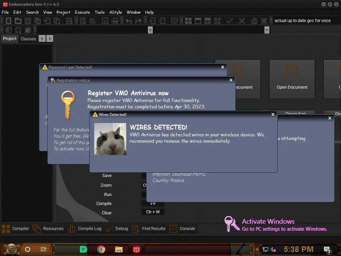Screen dimensions: 341x256
Task: Open the File menu
Action: pyautogui.click(x=5, y=12)
